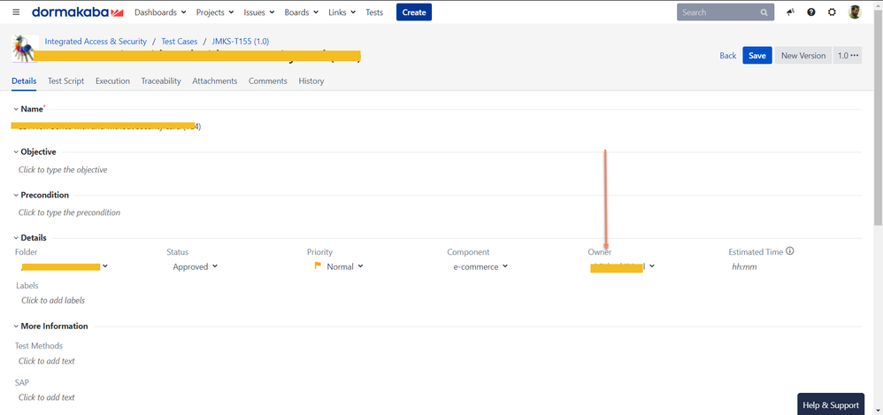Viewport: 883px width, 415px height.
Task: Open the 1.0 version options menu
Action: [848, 55]
